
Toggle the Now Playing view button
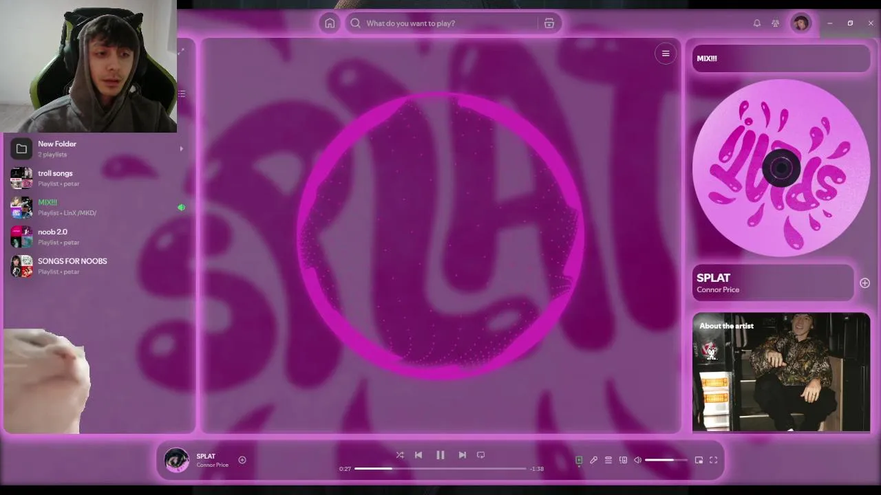[x=579, y=460]
